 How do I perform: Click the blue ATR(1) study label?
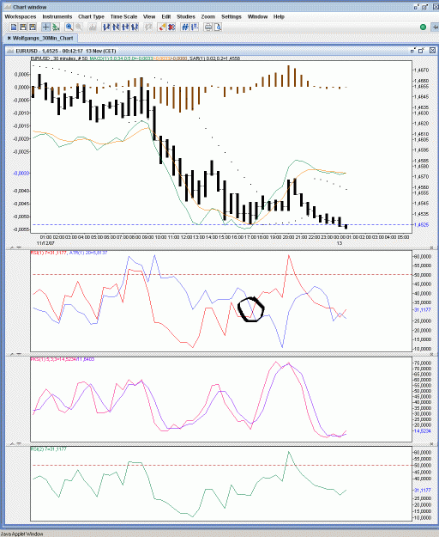[x=88, y=253]
